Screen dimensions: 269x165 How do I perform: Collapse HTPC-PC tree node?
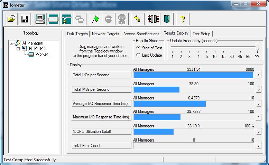tap(18, 49)
